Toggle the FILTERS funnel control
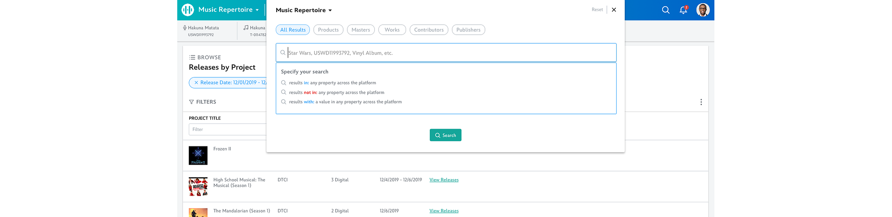This screenshot has width=892, height=217. tap(203, 102)
